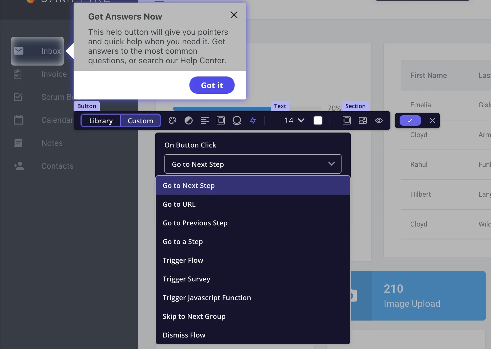Open Calendar in the sidebar
This screenshot has height=349, width=491.
point(57,120)
